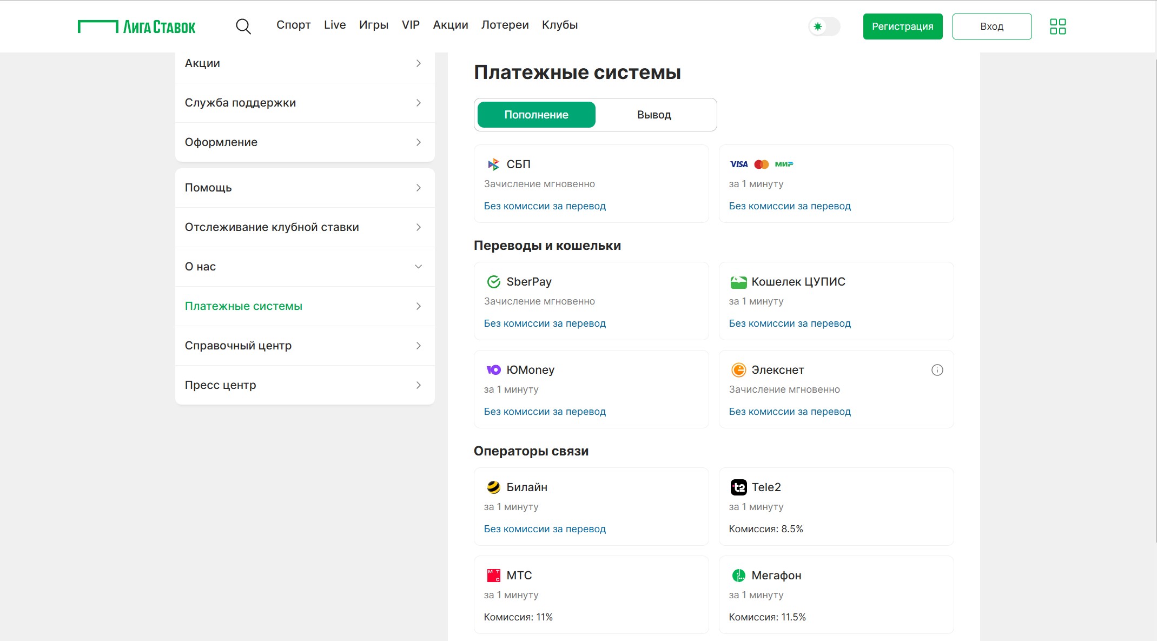Open the VIP menu item
Screen dimensions: 1157x641
click(x=411, y=25)
